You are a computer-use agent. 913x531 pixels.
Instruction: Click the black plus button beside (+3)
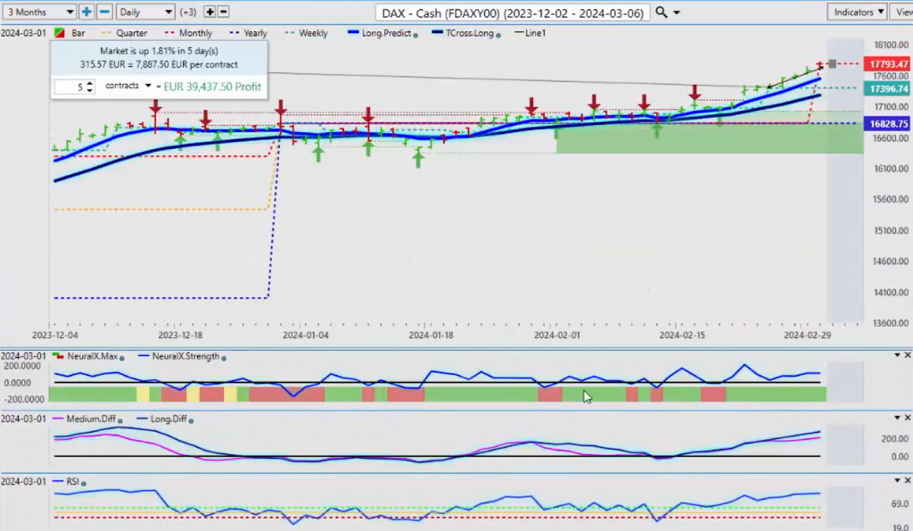(210, 12)
